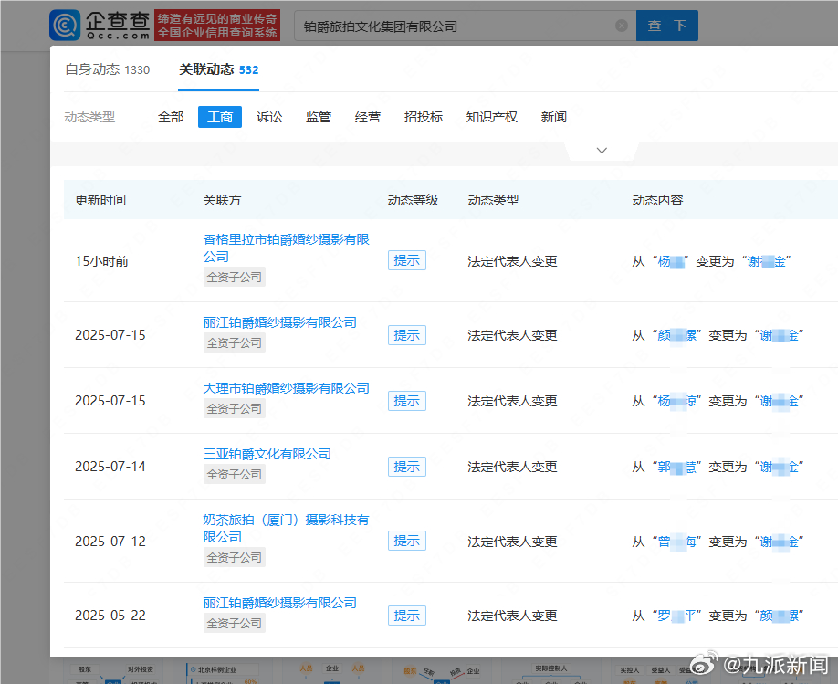Click the Qcc.com logo icon

65,26
